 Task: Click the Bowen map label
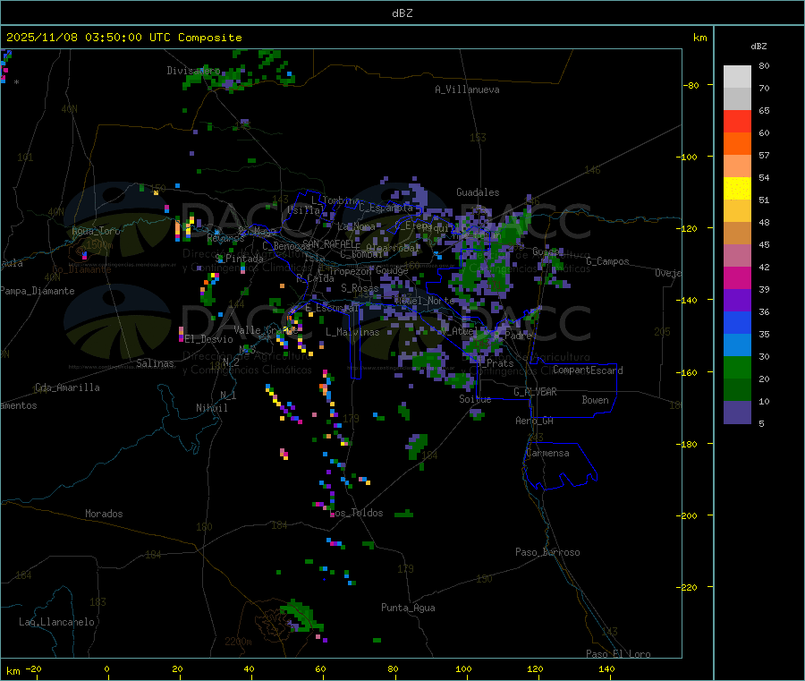click(595, 400)
